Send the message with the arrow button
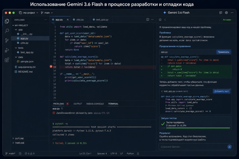239x159 pixels. point(229,147)
